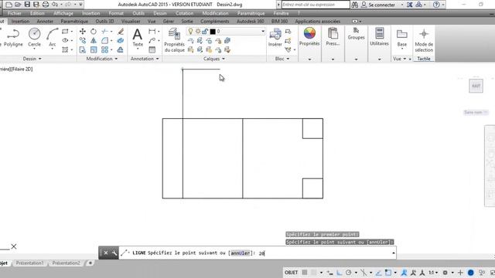Screen dimensions: 495x278
Task: Click the black layer color swatch
Action: tap(213, 31)
